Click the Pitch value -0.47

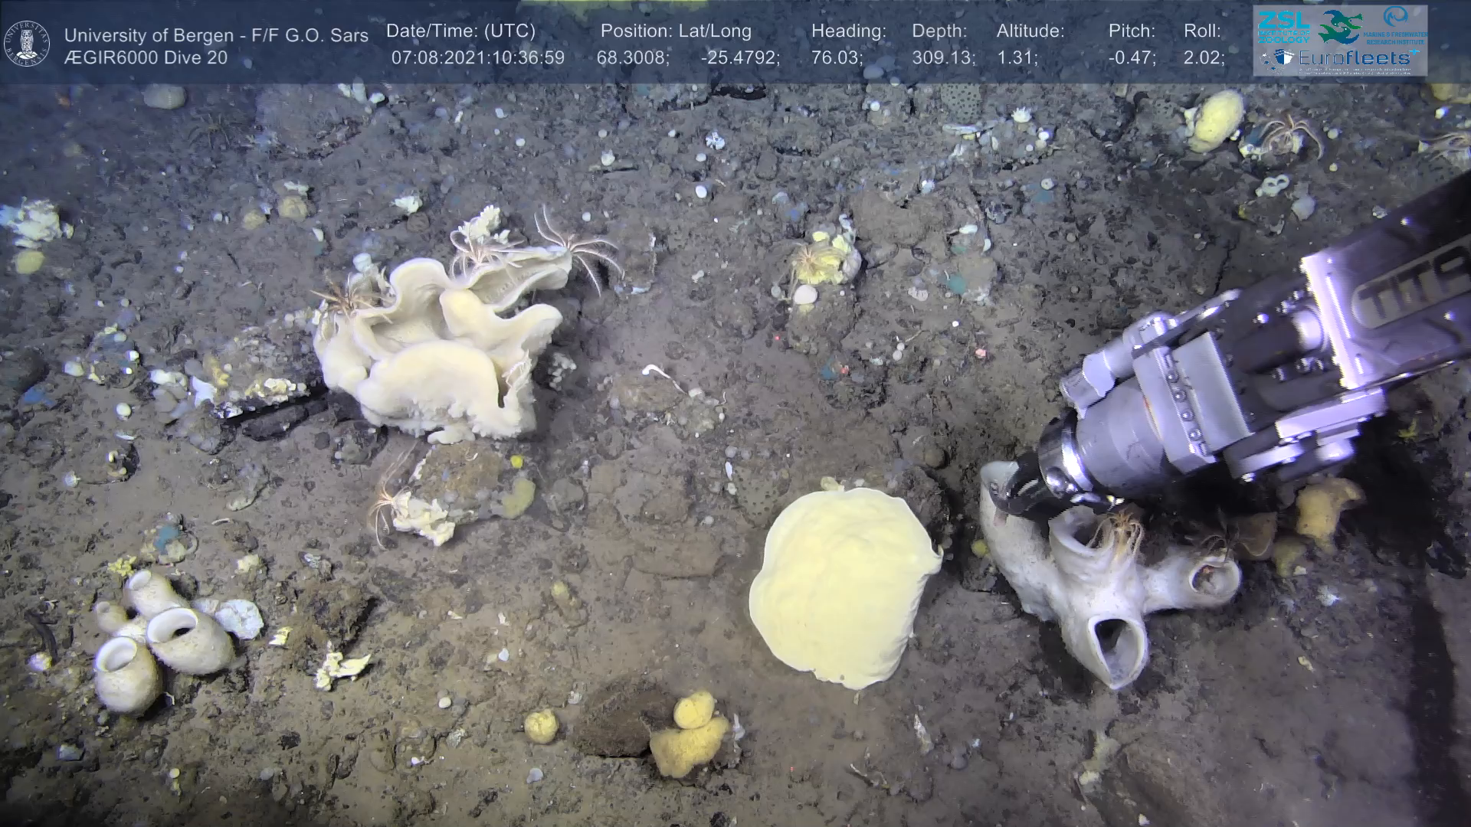click(1132, 58)
